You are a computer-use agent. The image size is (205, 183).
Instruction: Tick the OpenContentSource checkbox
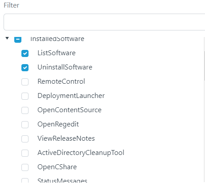click(x=25, y=110)
